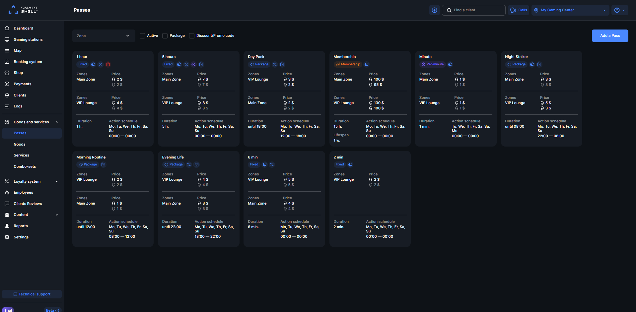Click the plus icon in the top bar

tap(434, 10)
